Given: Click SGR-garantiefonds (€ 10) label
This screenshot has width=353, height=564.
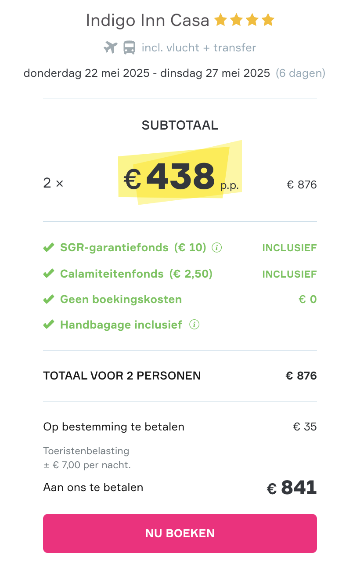Looking at the screenshot, I should [x=133, y=248].
